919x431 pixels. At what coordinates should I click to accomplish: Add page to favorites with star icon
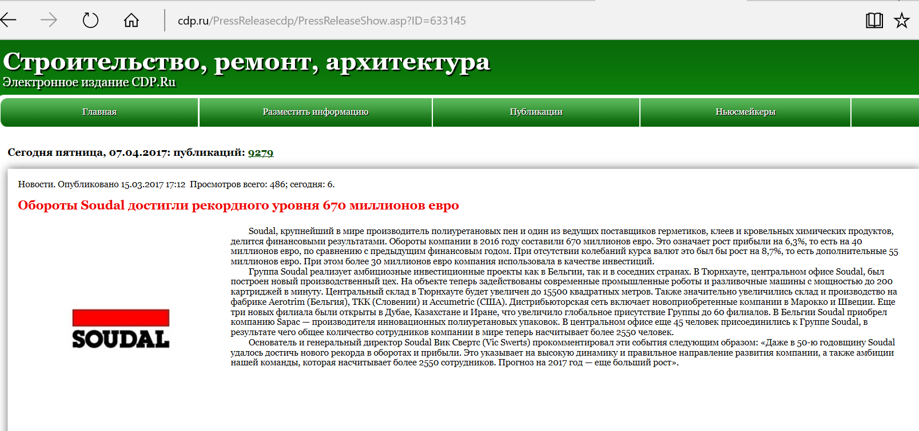click(x=902, y=21)
